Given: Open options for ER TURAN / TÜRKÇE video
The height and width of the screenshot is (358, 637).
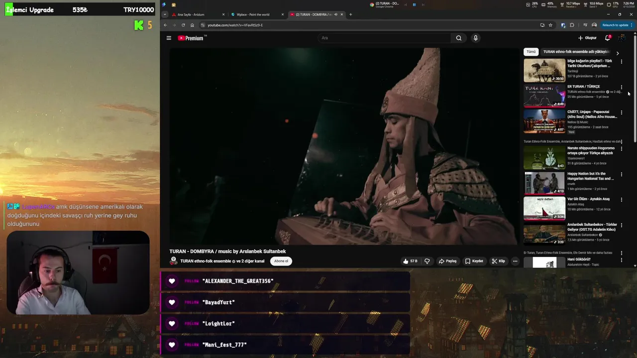Looking at the screenshot, I should click(621, 88).
